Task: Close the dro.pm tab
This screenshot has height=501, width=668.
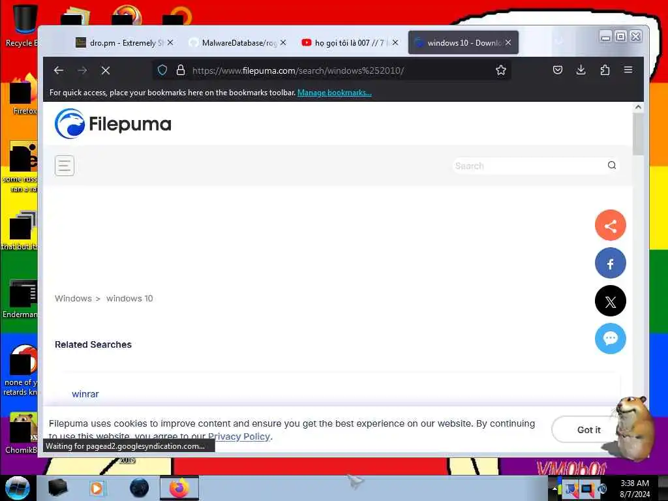Action: pyautogui.click(x=170, y=42)
